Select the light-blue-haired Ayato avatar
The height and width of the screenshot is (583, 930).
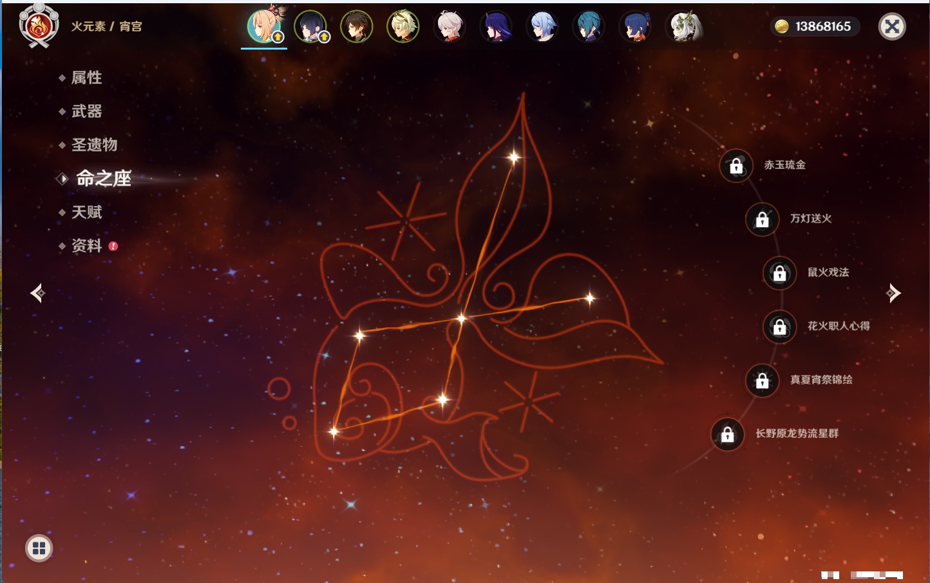click(x=542, y=26)
